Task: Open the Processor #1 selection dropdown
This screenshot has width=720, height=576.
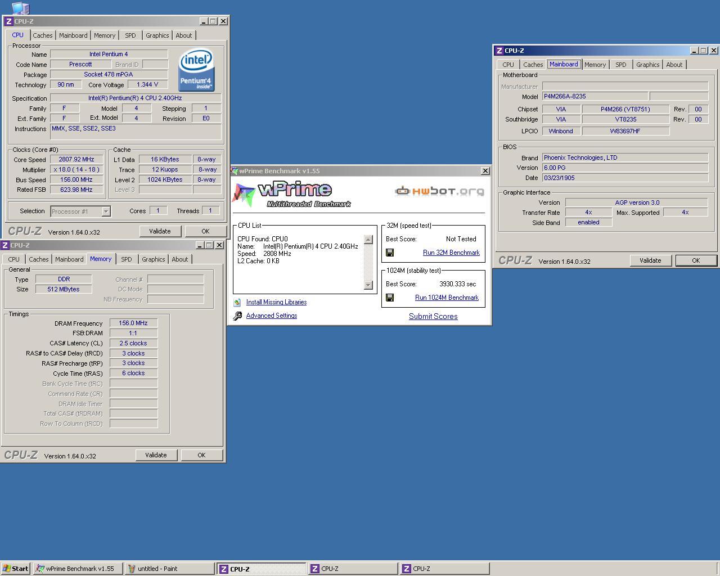Action: [x=106, y=211]
